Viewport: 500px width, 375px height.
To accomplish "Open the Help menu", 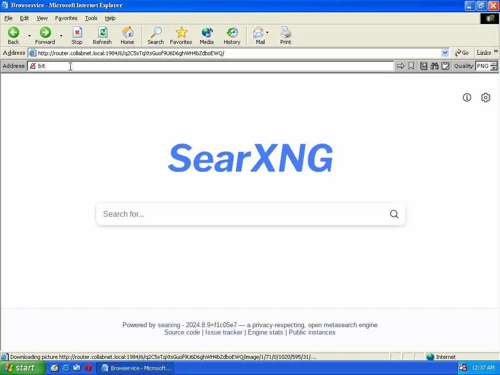I will [x=110, y=18].
